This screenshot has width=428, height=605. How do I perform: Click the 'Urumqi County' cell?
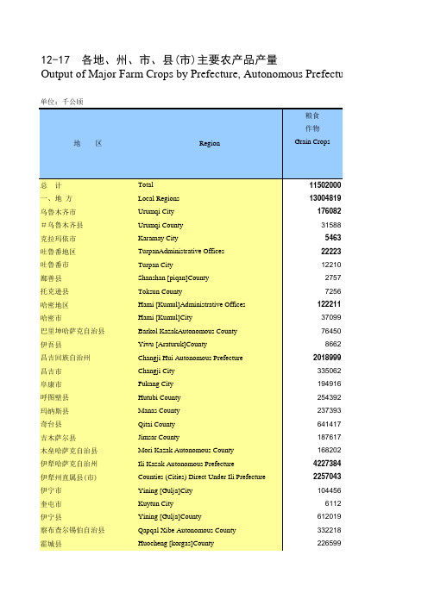point(160,225)
